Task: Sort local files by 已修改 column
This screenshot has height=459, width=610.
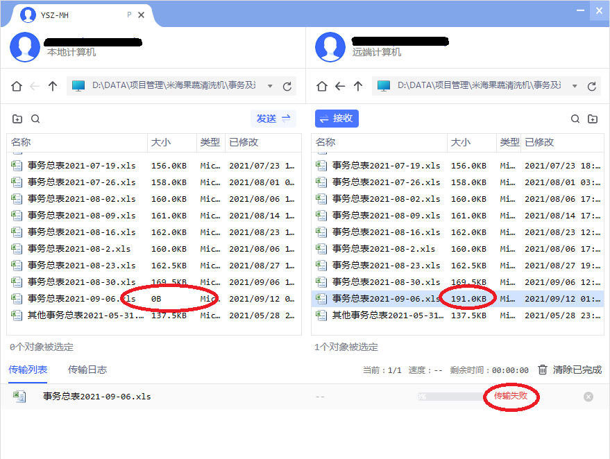Action: click(263, 142)
